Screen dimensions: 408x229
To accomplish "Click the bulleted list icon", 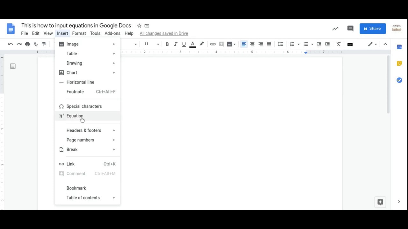I will (x=306, y=44).
